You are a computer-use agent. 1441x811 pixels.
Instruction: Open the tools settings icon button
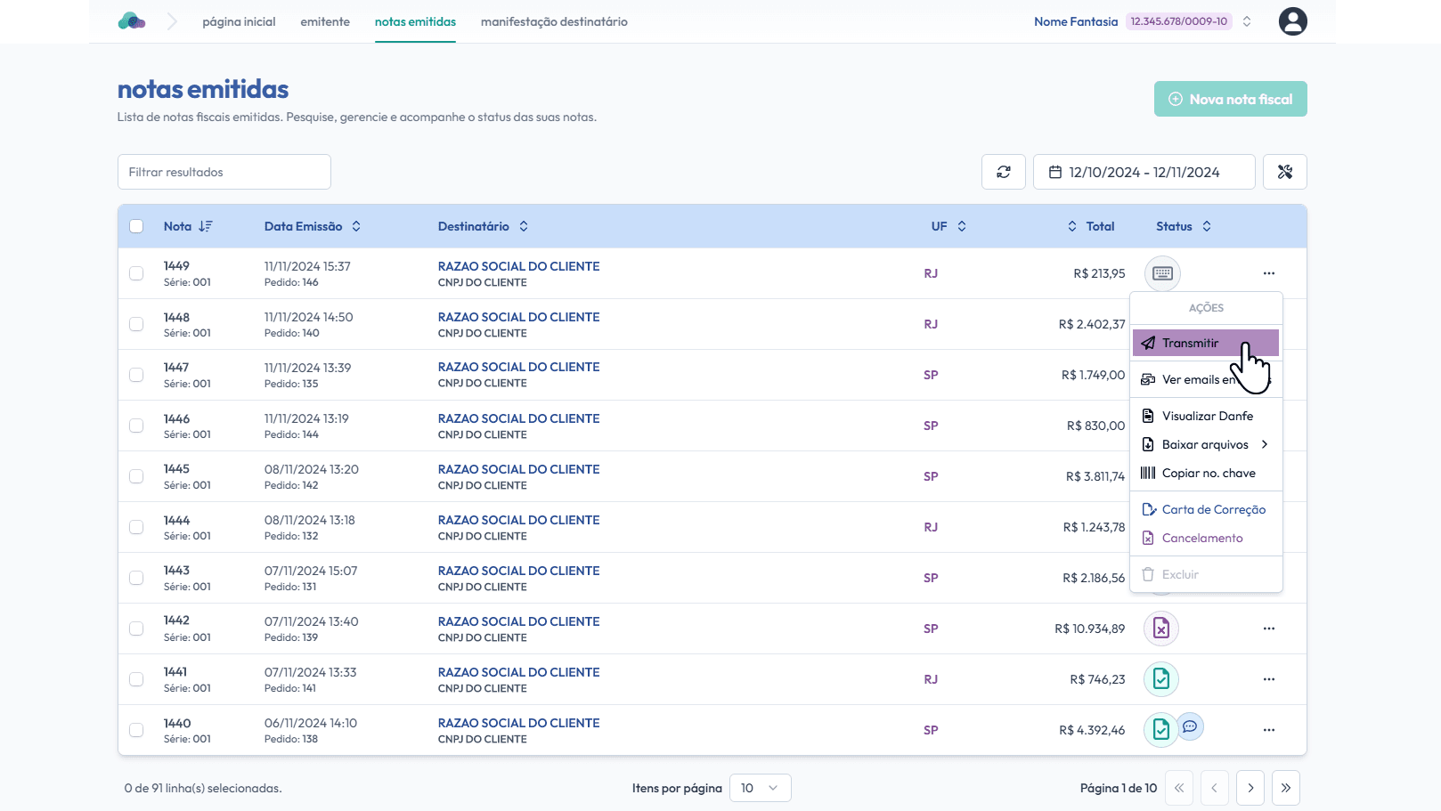[1284, 172]
